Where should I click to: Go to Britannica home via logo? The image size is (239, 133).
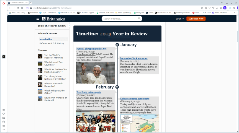(53, 19)
